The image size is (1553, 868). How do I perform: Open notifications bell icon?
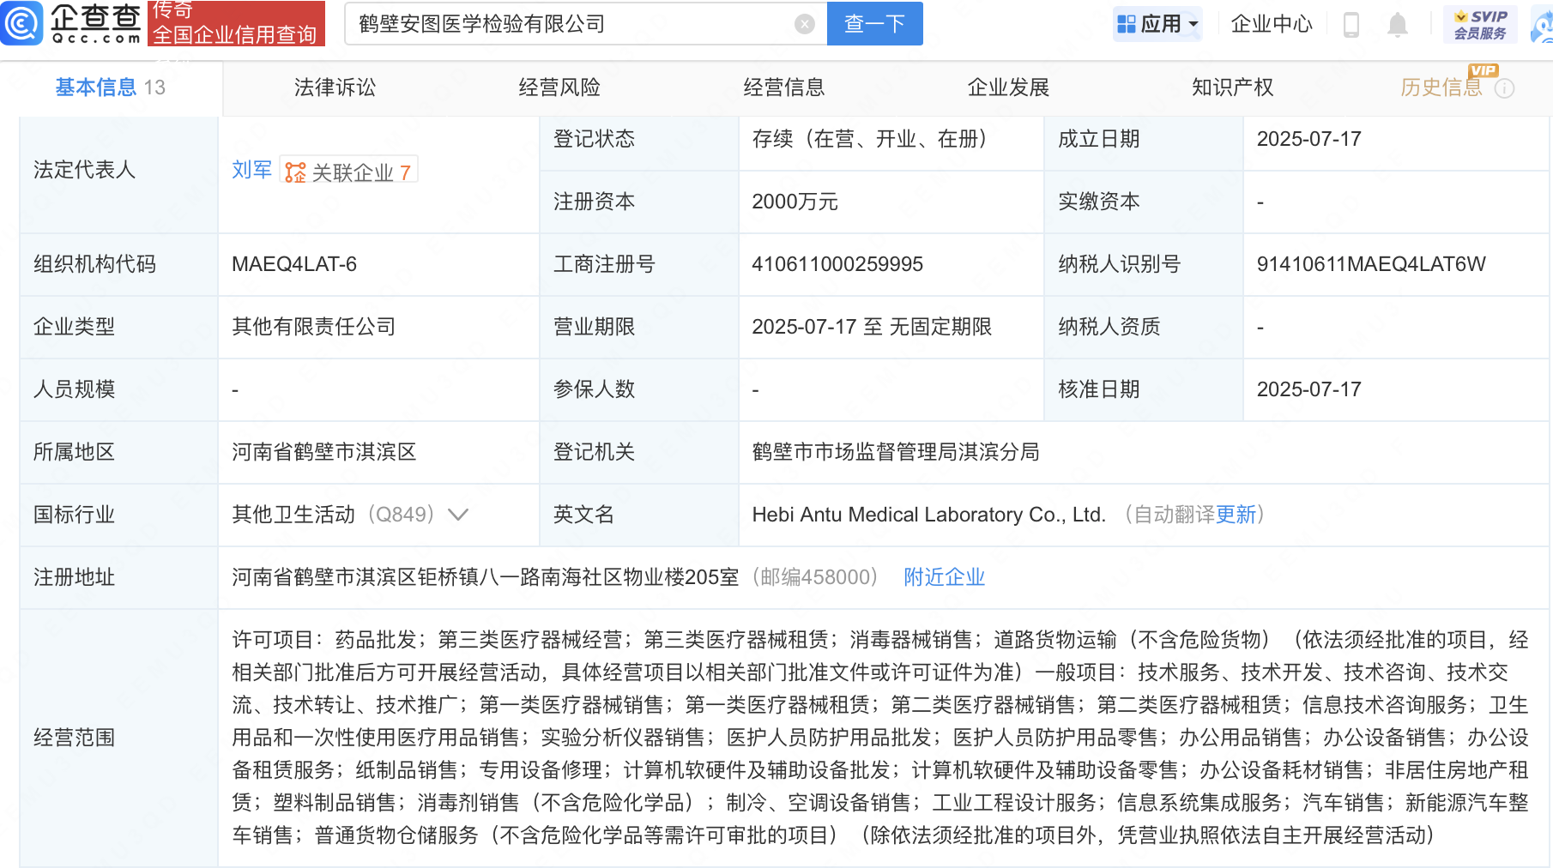pos(1397,25)
